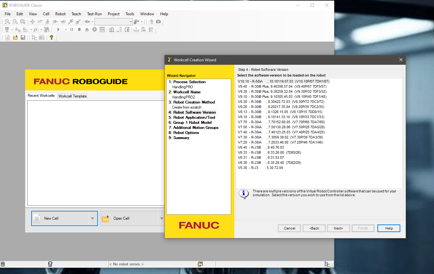
Task: Click the wizard Help button
Action: point(389,228)
